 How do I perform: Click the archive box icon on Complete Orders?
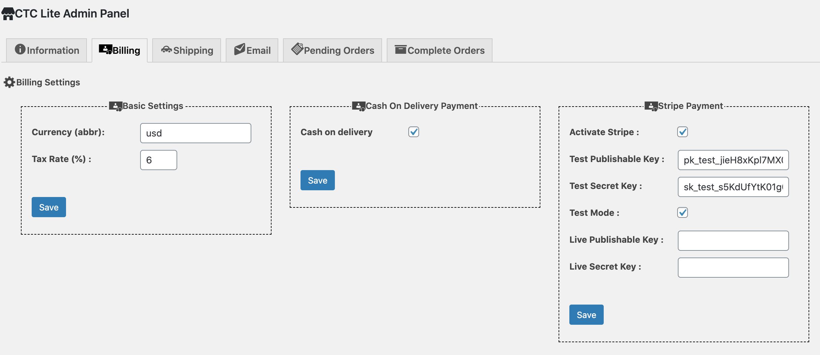pos(401,49)
